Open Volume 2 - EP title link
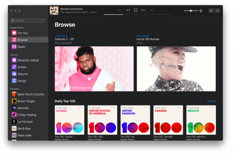This screenshot has width=235, height=155. pos(65,39)
